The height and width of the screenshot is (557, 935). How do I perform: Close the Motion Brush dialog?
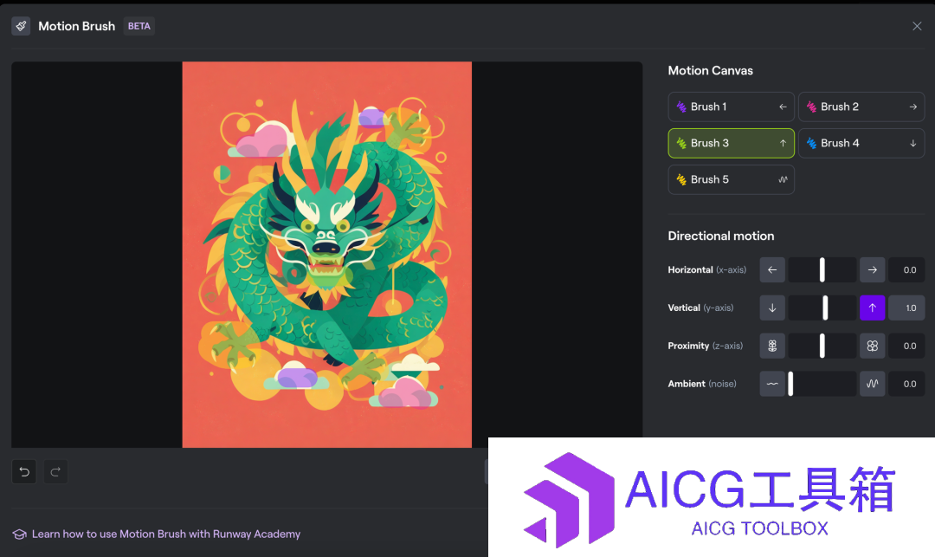[917, 26]
